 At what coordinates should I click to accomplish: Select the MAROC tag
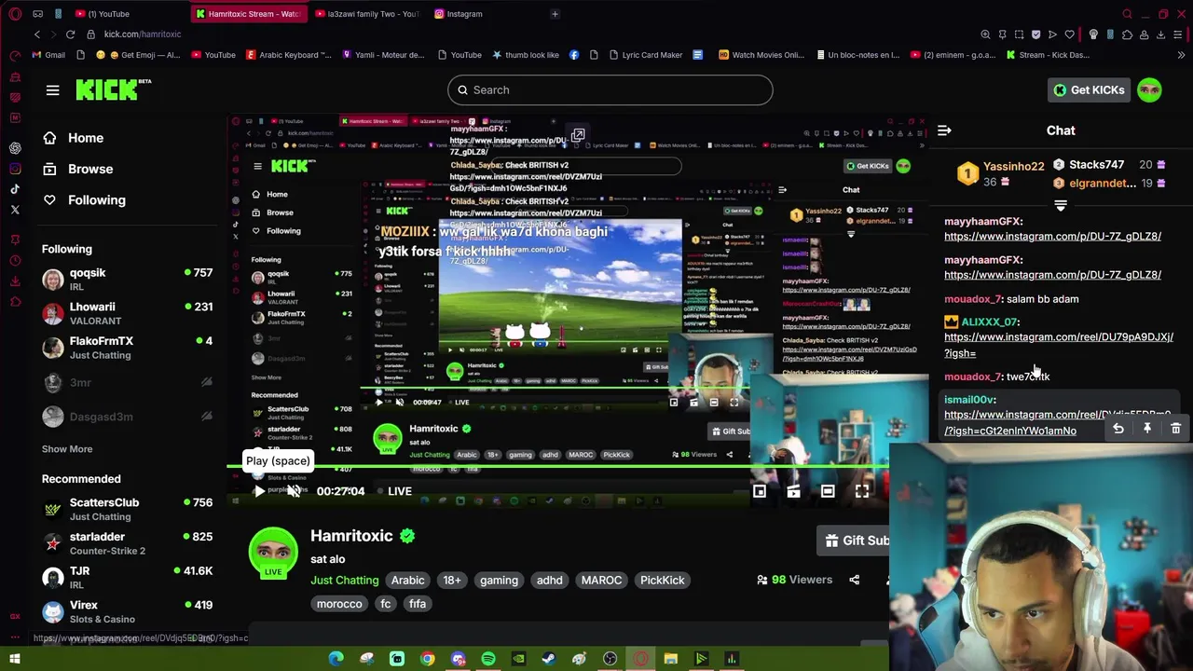(601, 580)
